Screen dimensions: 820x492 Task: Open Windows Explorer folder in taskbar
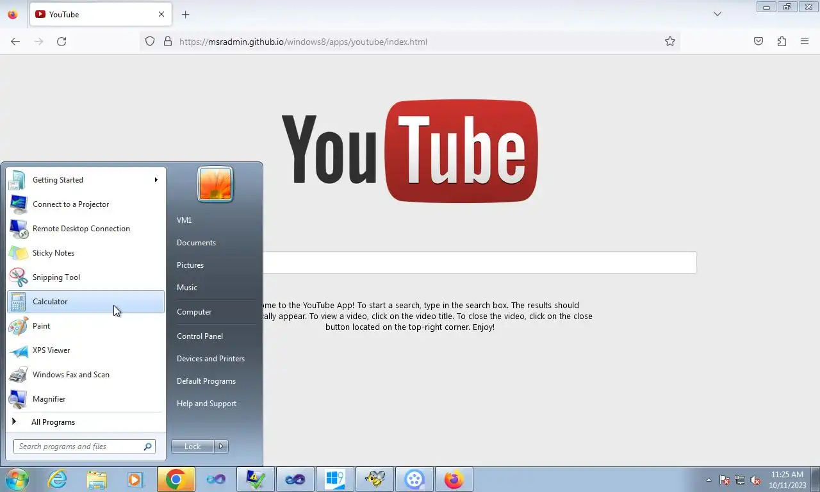click(x=97, y=479)
